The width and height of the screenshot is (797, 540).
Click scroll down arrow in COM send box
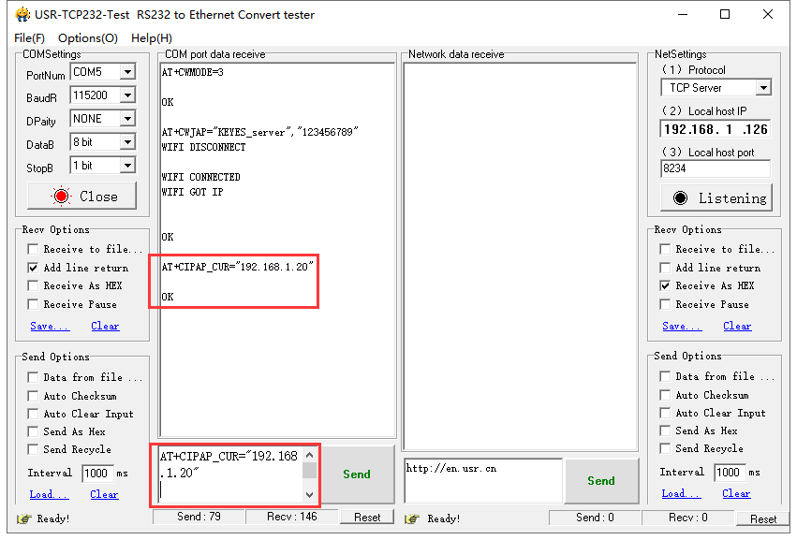pos(310,495)
